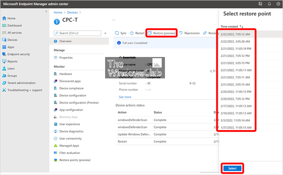Click the Discovered apps icon
The height and width of the screenshot is (175, 283).
(x=56, y=81)
